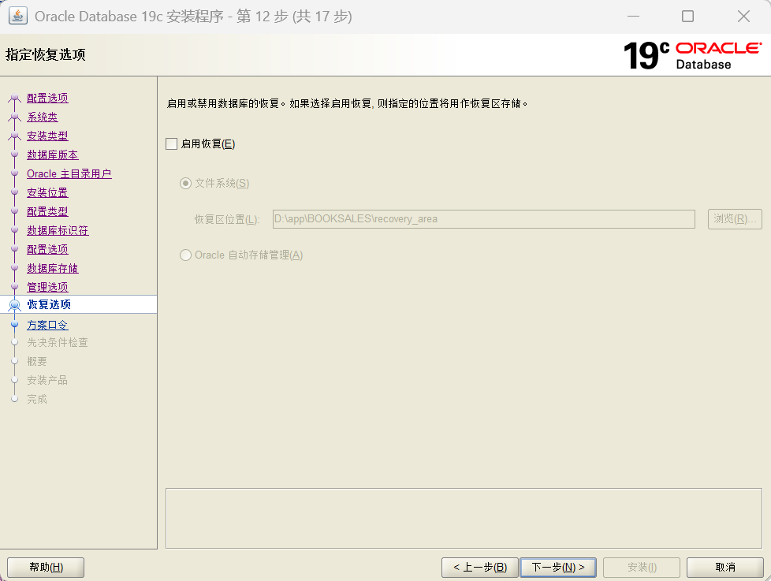Screen dimensions: 771x581
Task: Go to 安装位置 step
Action: click(47, 192)
